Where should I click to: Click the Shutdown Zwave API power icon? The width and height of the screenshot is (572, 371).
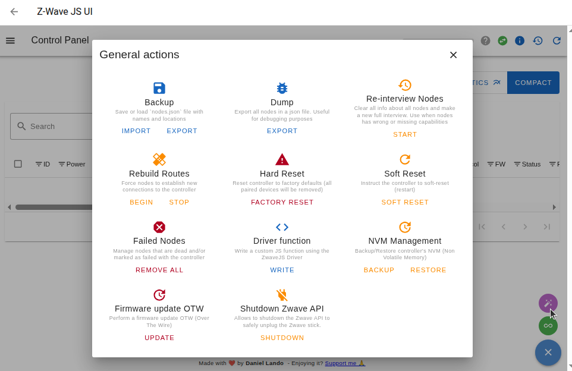[282, 295]
